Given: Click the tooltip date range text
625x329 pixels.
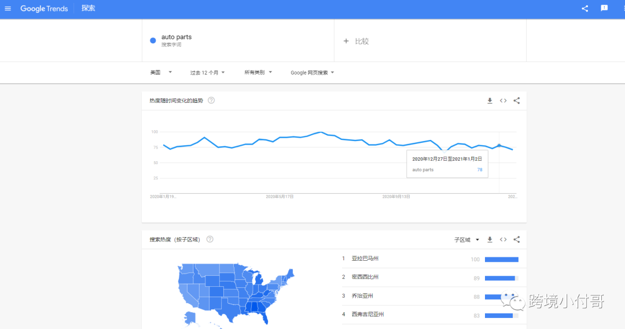Looking at the screenshot, I should pos(447,159).
